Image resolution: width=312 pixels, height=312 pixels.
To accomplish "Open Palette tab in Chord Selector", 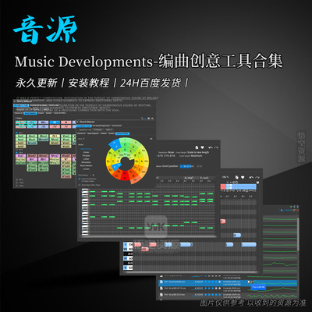I will [x=104, y=133].
